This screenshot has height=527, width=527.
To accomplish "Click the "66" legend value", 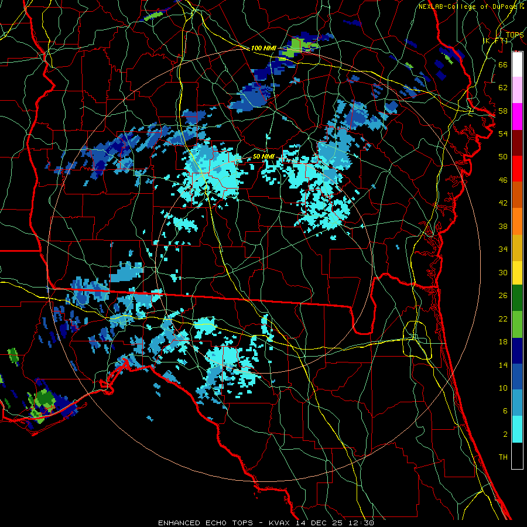I will (503, 64).
